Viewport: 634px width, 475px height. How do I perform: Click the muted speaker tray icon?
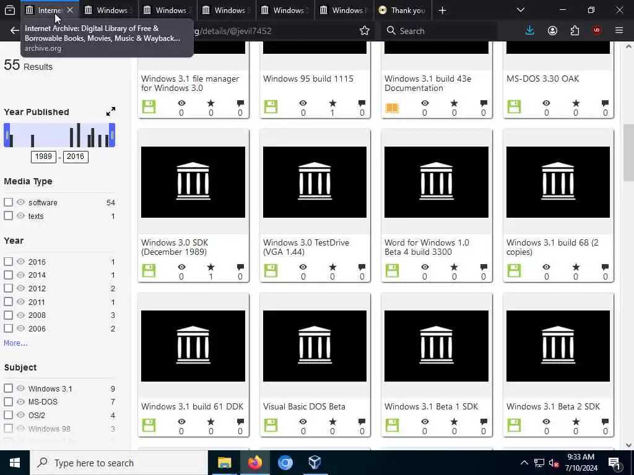coord(554,463)
